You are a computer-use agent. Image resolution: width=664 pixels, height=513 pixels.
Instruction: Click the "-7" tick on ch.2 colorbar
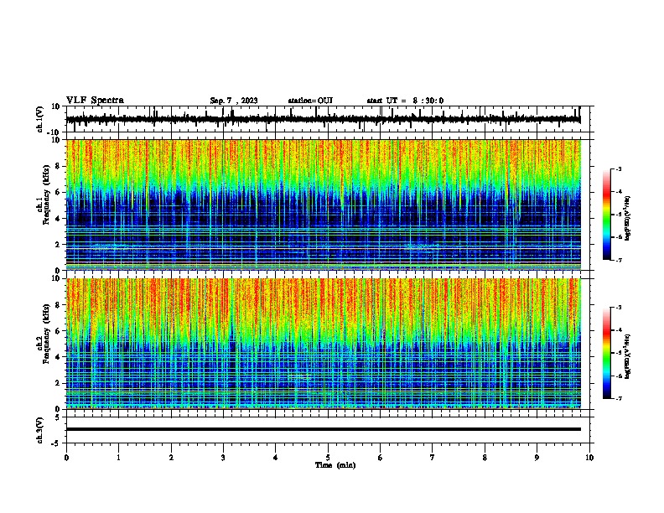pyautogui.click(x=618, y=399)
